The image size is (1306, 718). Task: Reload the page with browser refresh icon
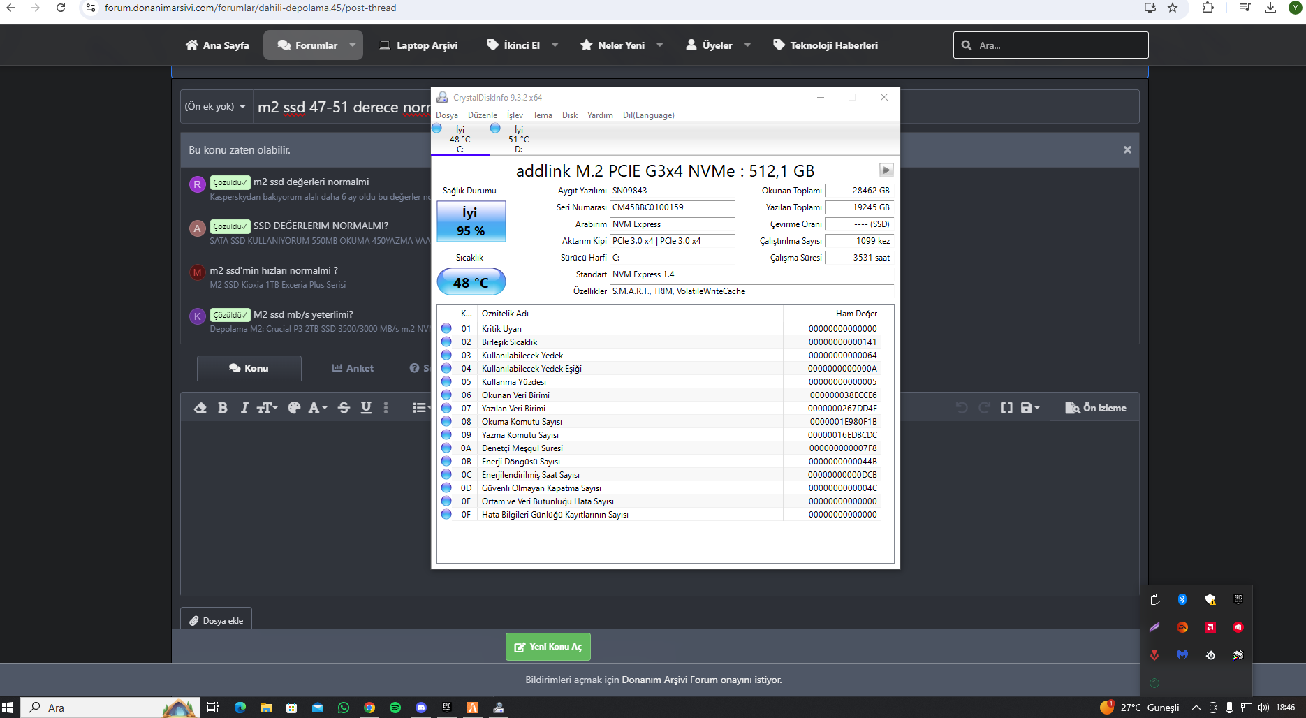coord(61,8)
